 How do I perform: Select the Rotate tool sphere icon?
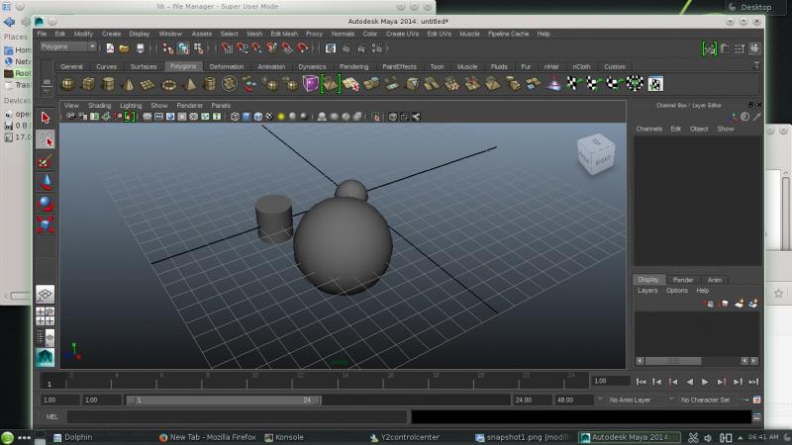[x=45, y=204]
